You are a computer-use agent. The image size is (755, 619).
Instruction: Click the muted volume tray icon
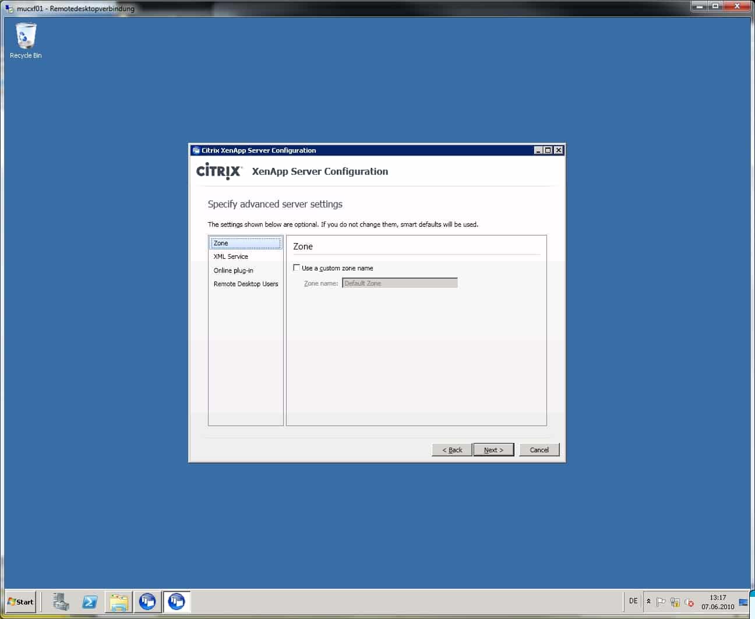point(689,602)
